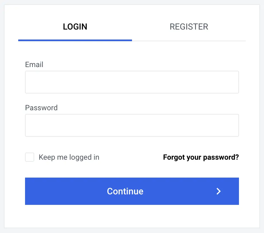This screenshot has width=264, height=233.
Task: Tick the Keep me logged in checkbox
Action: pyautogui.click(x=30, y=157)
